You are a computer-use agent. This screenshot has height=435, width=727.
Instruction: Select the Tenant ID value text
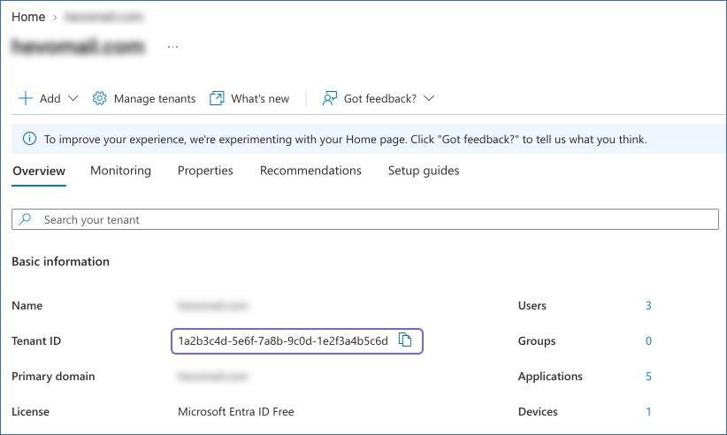click(283, 341)
